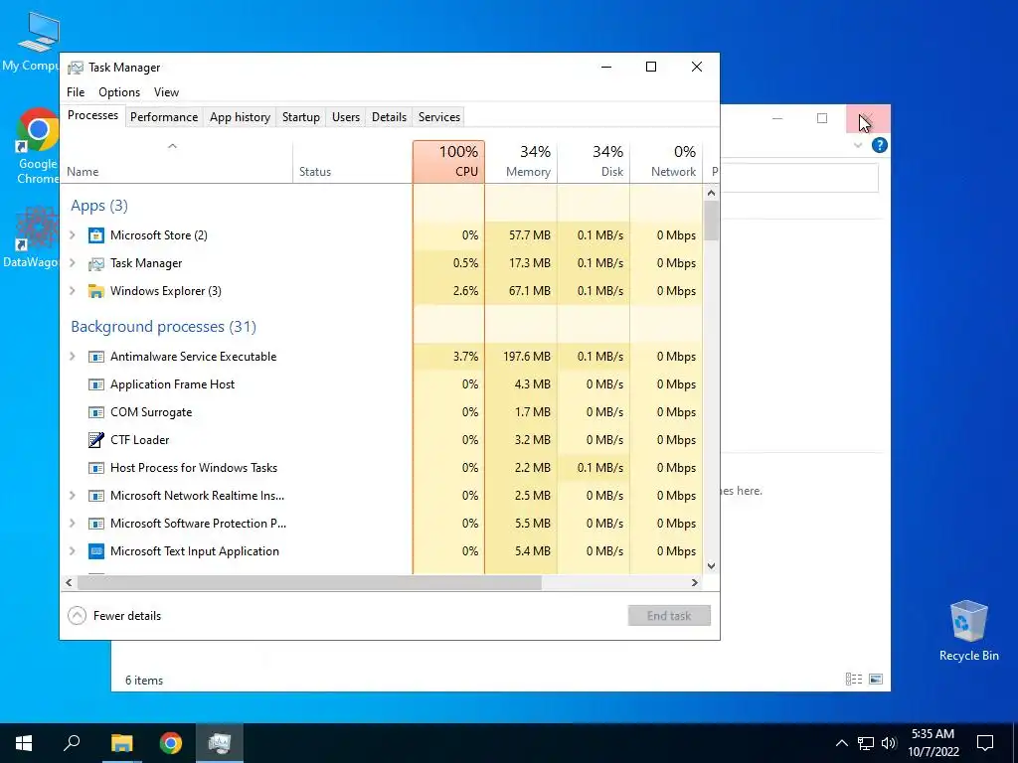Switch to the Users tab
This screenshot has width=1018, height=763.
tap(345, 117)
